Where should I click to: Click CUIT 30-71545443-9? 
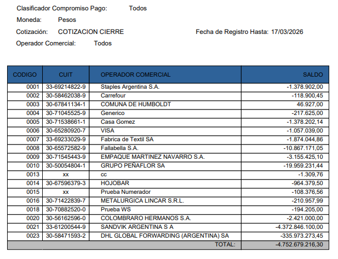[66, 157]
